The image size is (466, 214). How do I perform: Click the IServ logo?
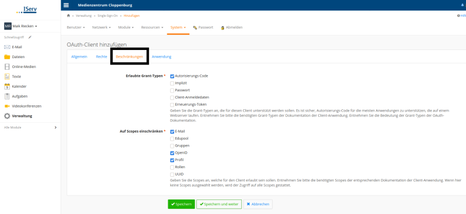27,10
